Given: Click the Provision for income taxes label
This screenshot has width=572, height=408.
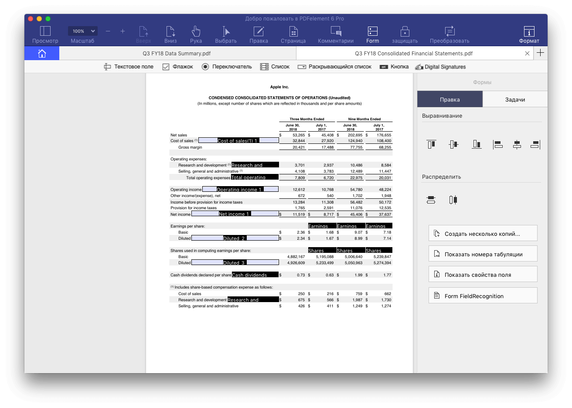Looking at the screenshot, I should point(194,208).
